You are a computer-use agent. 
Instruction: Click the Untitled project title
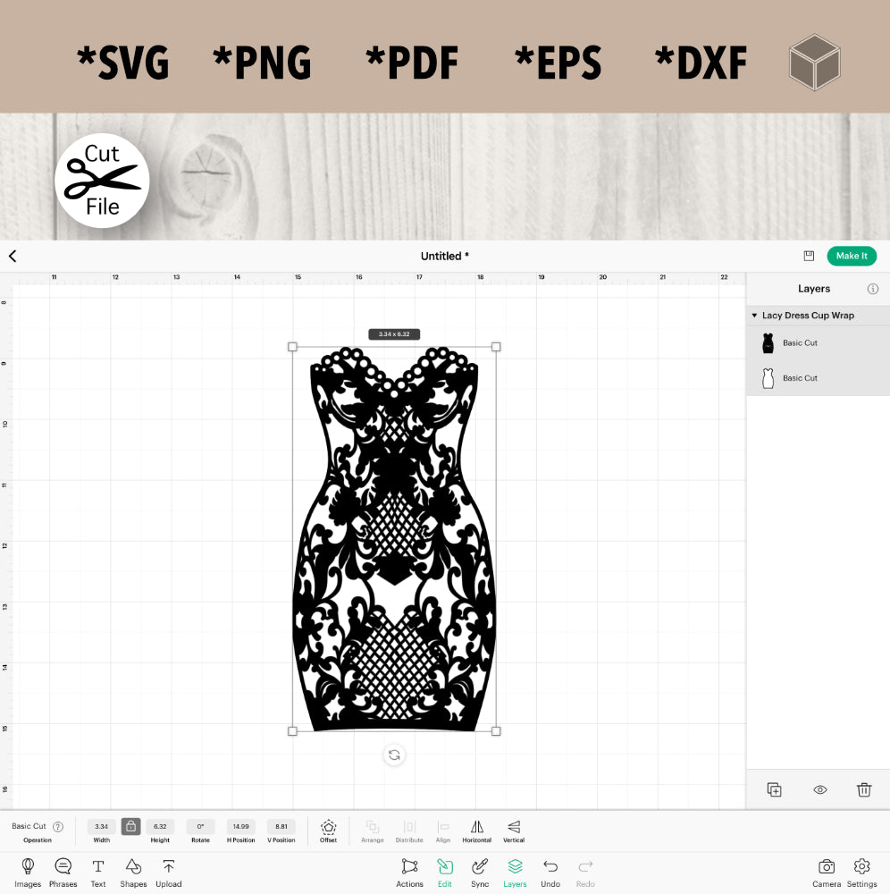point(444,256)
